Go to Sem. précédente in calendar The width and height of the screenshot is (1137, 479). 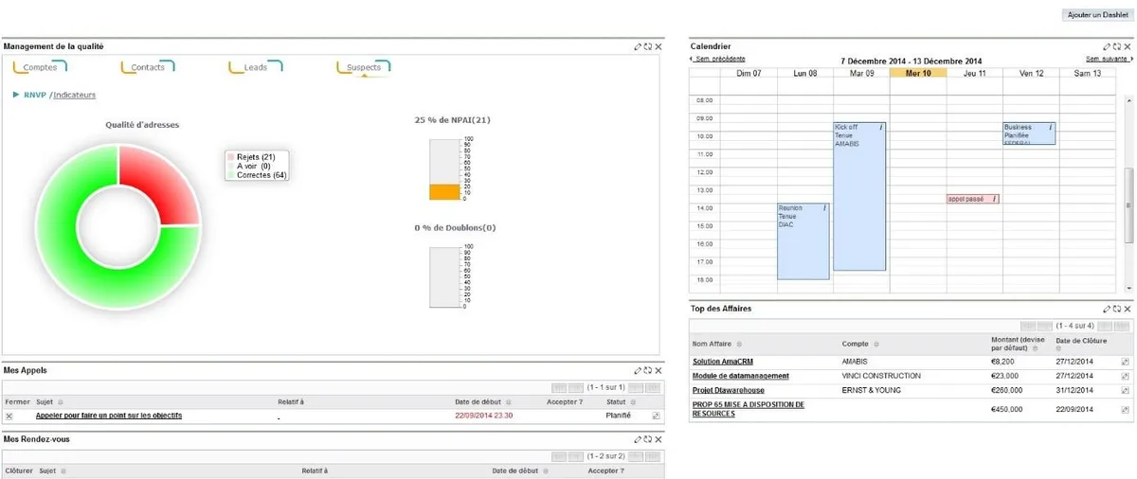pos(718,59)
